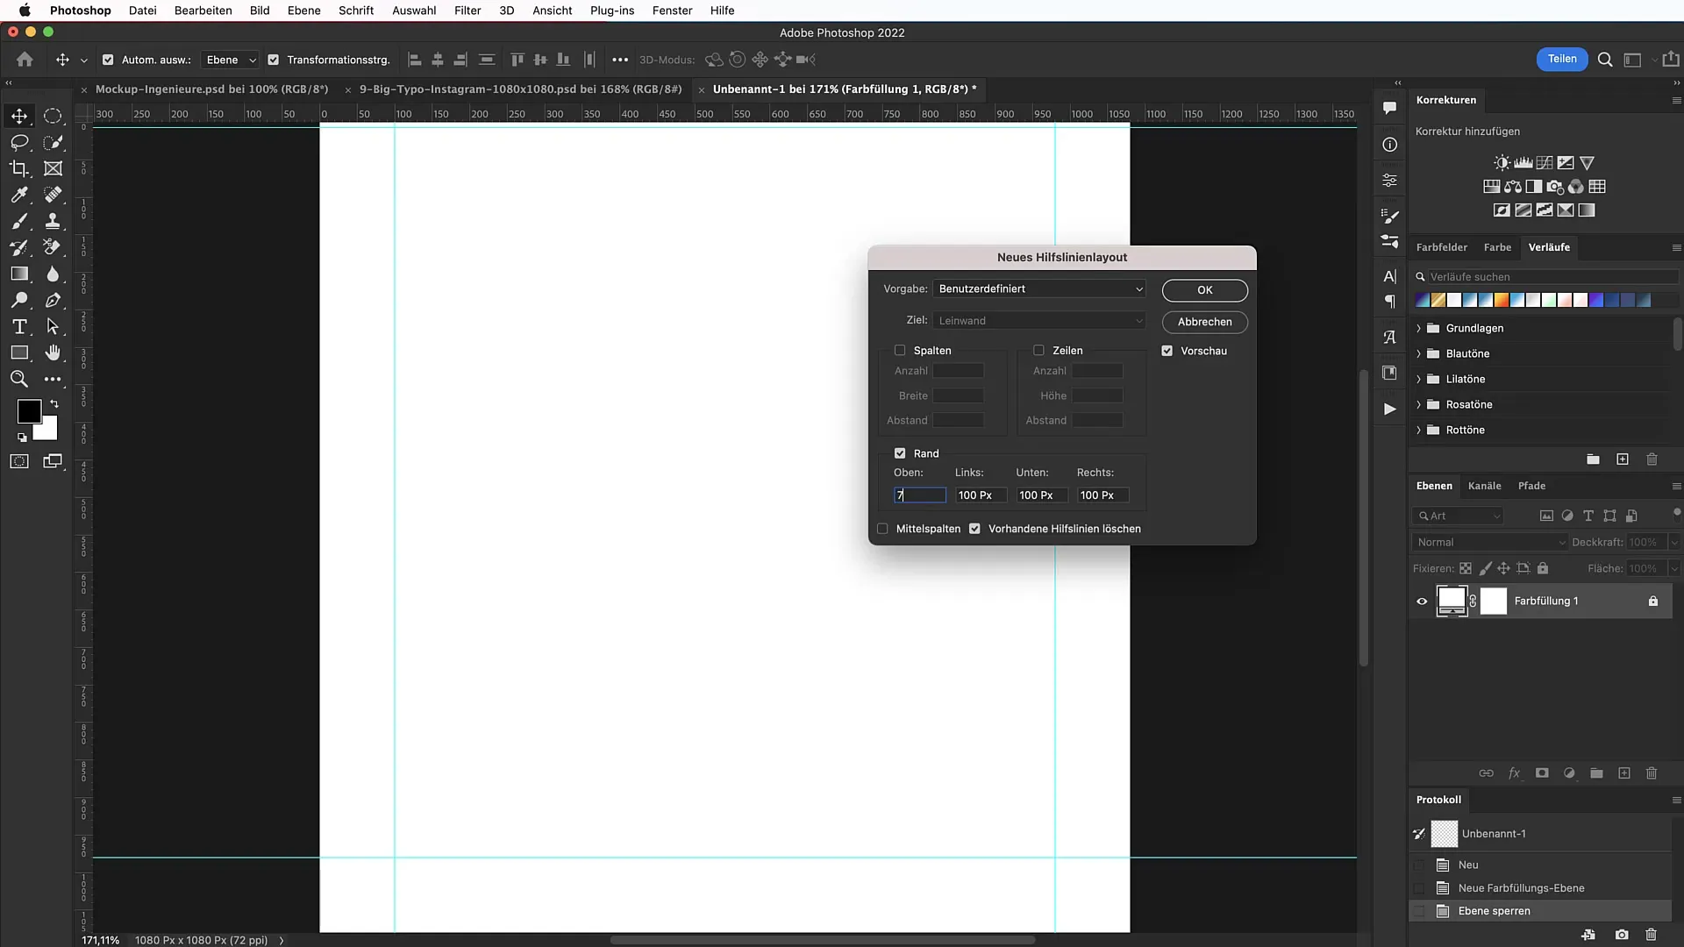Expand the Rosatöne gradient folder
Screen dimensions: 1684x947
click(1418, 404)
